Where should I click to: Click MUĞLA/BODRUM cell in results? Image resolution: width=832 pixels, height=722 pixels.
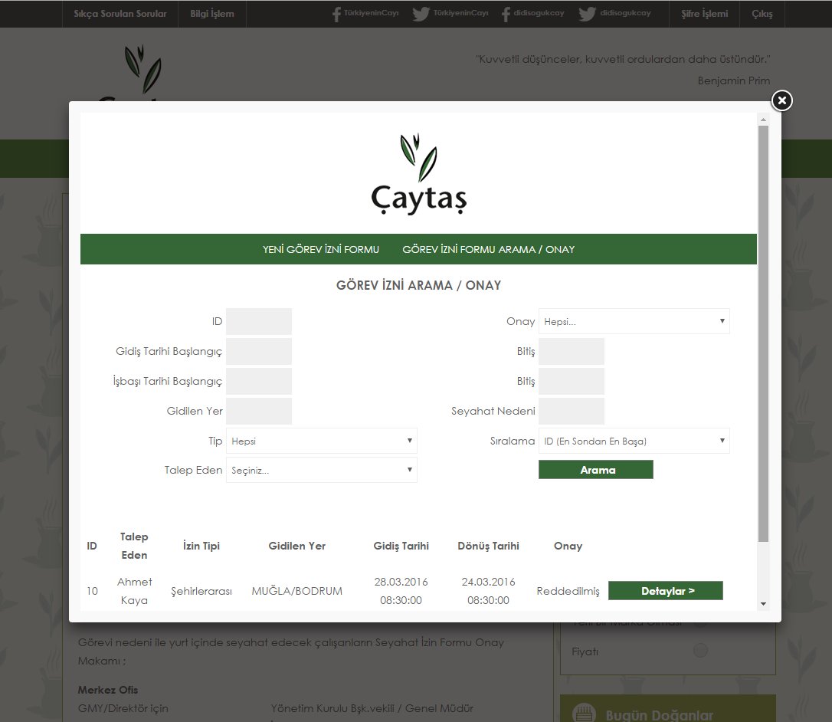pos(297,591)
